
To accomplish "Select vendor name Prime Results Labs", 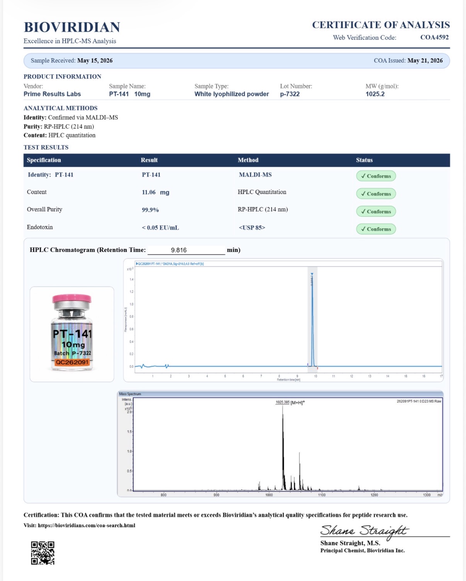I will (x=52, y=94).
